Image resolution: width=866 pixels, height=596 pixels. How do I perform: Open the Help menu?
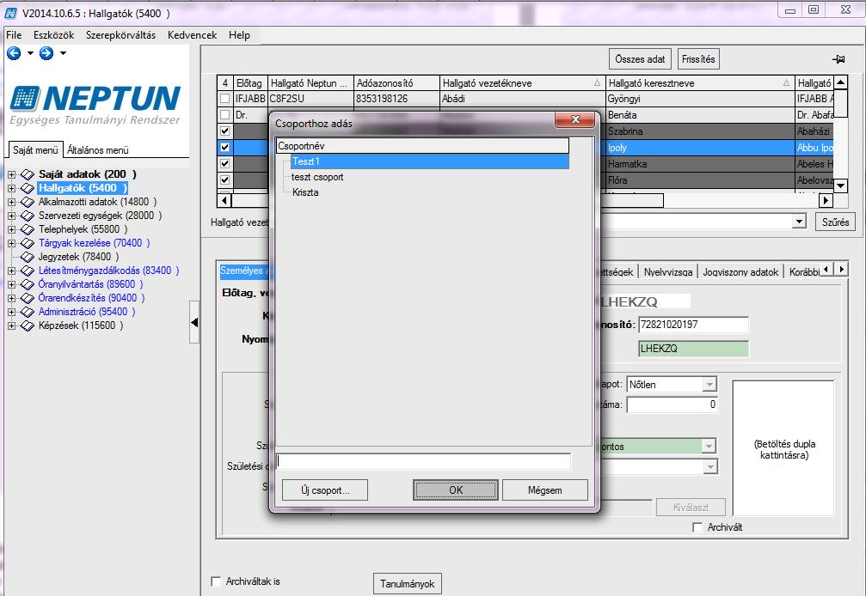point(239,34)
